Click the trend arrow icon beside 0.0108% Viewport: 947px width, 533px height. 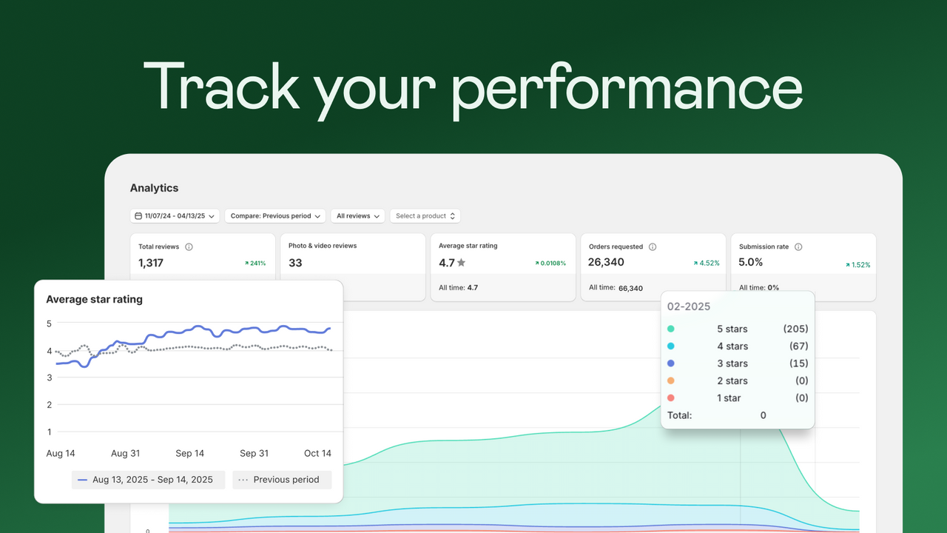tap(537, 263)
